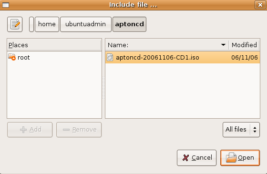The width and height of the screenshot is (267, 174).
Task: Click the window menu icon in title bar
Action: tap(6, 5)
